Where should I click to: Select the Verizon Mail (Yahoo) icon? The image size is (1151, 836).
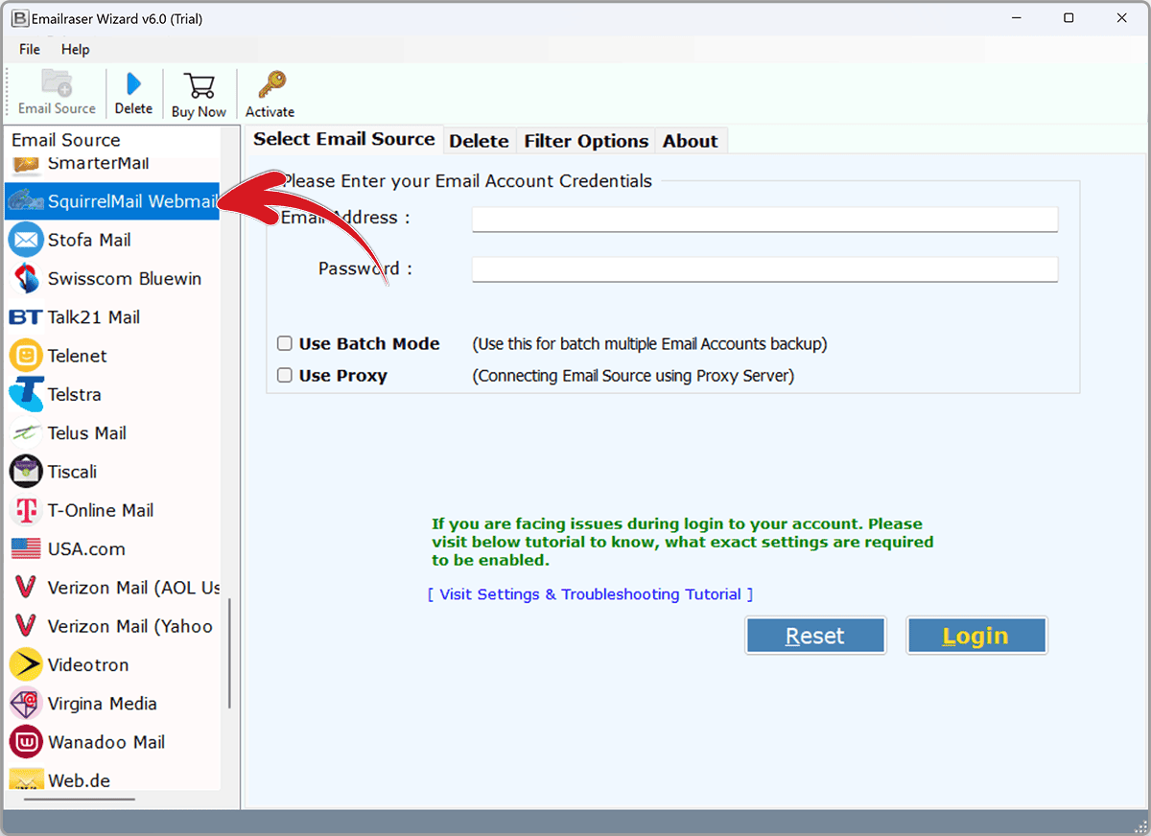coord(26,626)
